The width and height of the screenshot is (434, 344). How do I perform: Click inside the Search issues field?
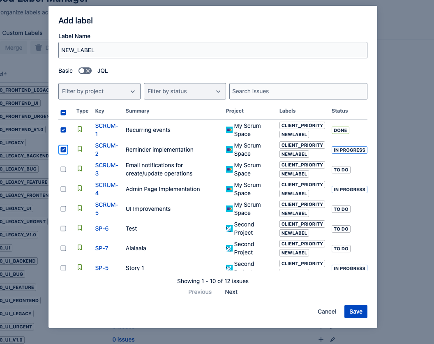[298, 91]
